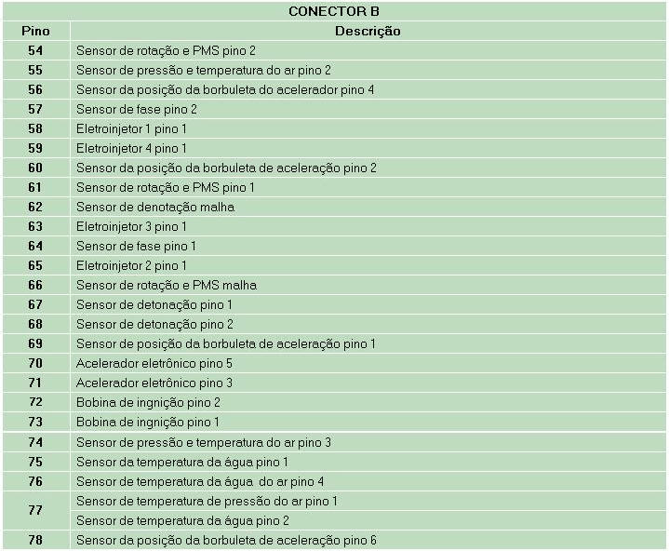Select 'Sensor de detonação pino 2' entry
669x551 pixels.
(154, 324)
